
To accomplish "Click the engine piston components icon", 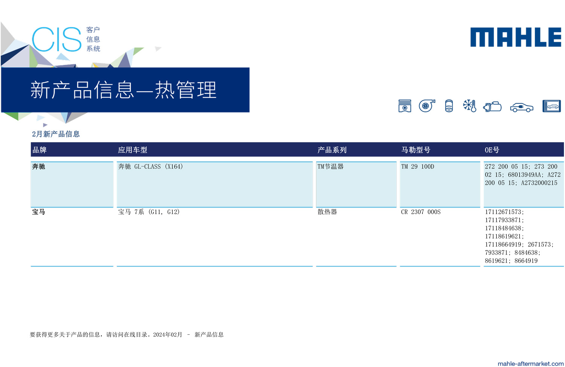I will pos(405,106).
